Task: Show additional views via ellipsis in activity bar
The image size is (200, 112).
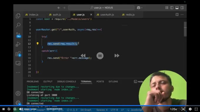Action: tap(18, 72)
